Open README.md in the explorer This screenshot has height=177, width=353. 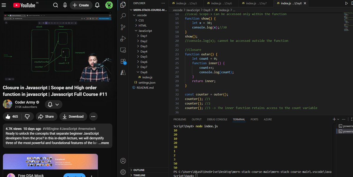(x=149, y=88)
